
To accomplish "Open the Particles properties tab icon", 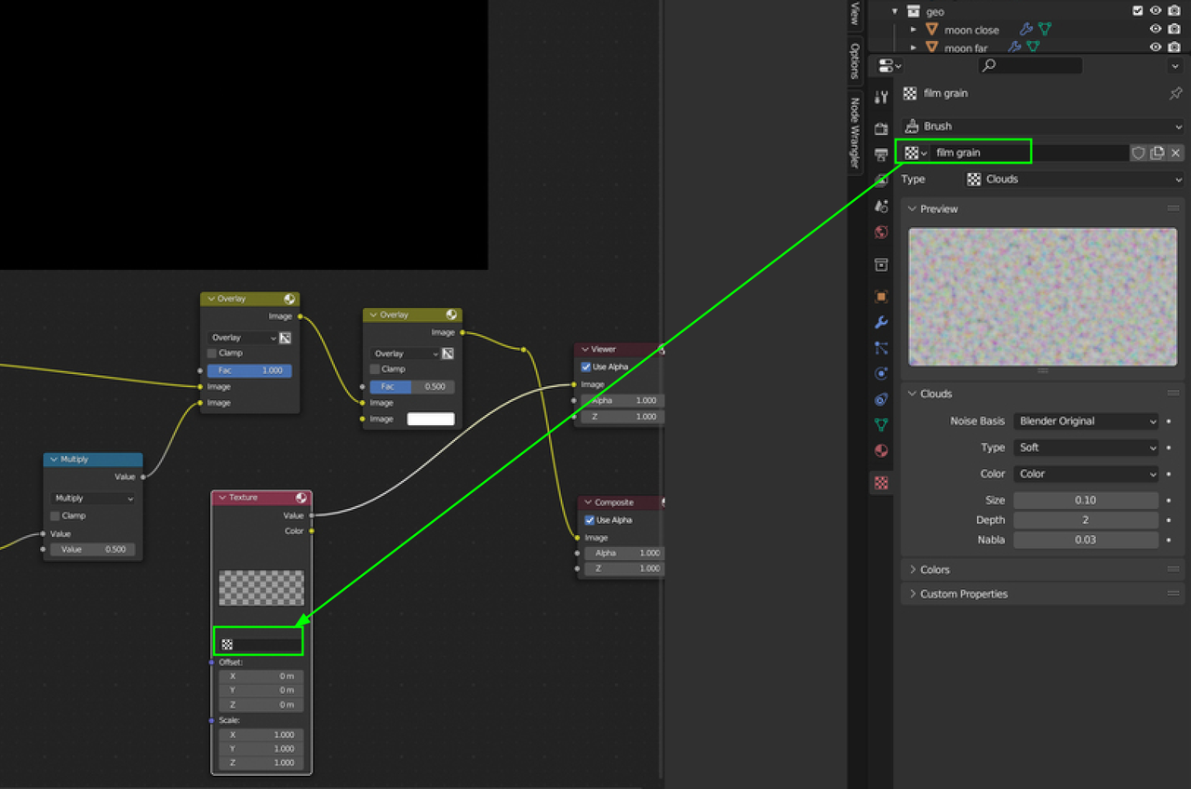I will tap(881, 348).
